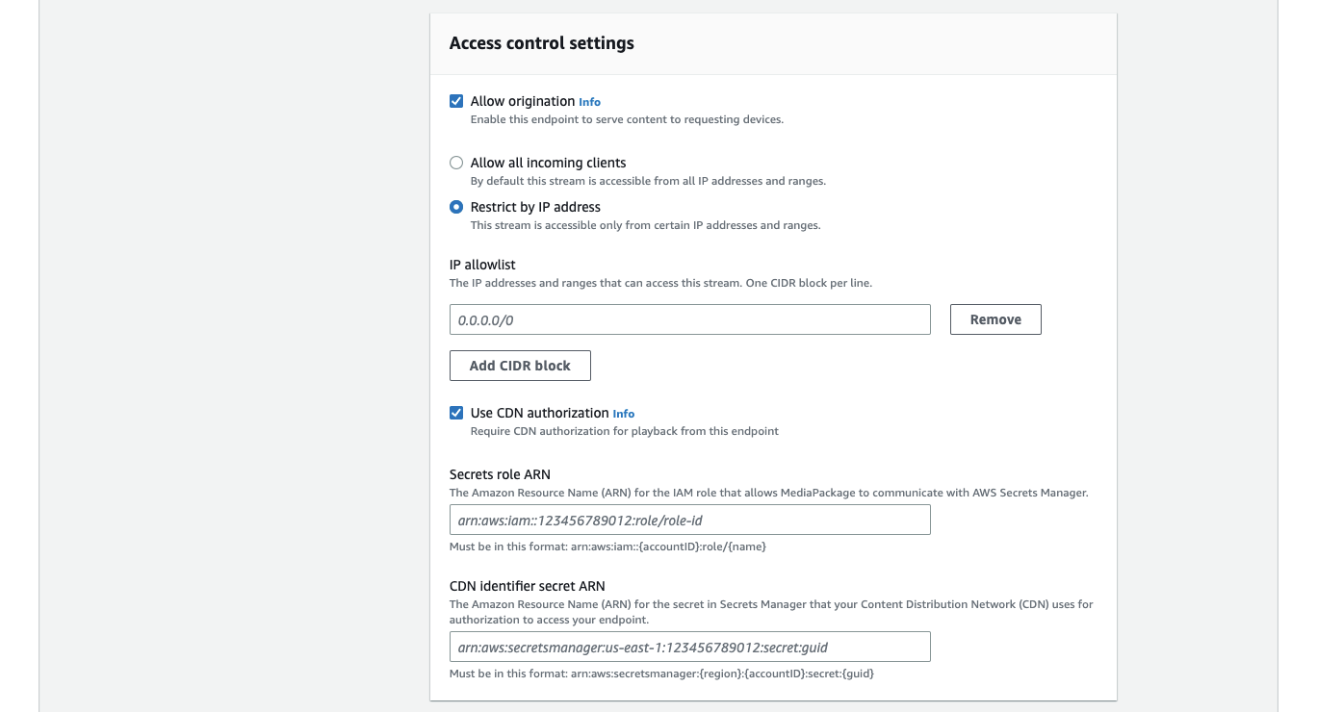
Task: Click inside the 0.0.0.0/0 CIDR input field
Action: coord(689,319)
